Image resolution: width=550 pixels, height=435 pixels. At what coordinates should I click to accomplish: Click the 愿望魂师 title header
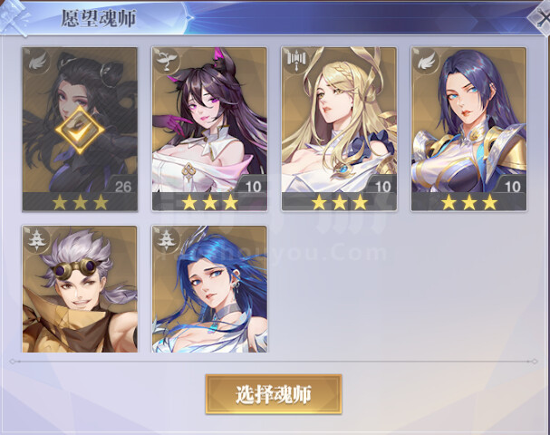click(x=99, y=18)
